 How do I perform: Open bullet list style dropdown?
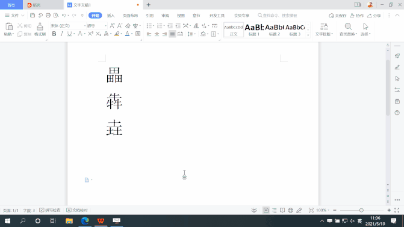click(154, 26)
